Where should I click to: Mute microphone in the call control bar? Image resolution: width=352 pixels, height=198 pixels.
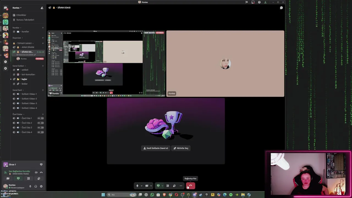point(137,186)
